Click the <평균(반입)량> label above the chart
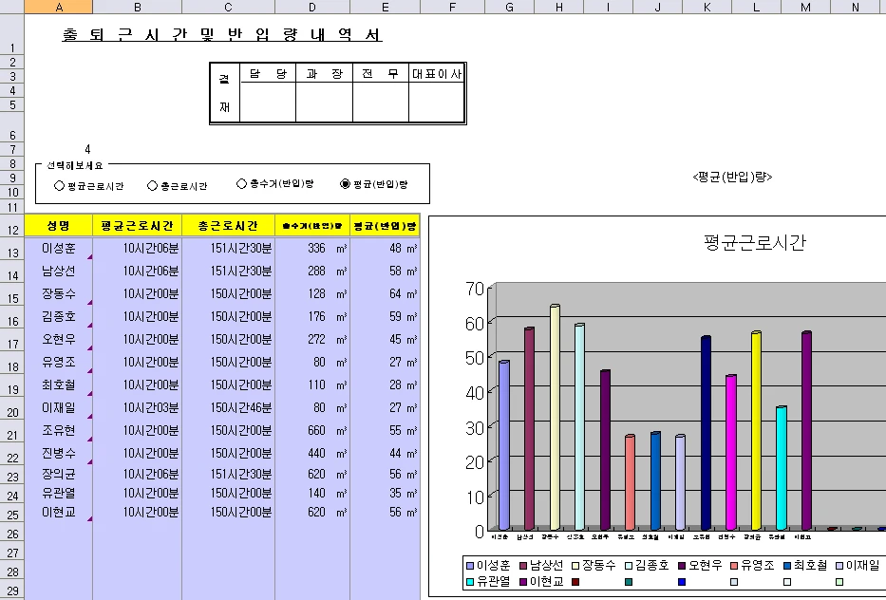The width and height of the screenshot is (886, 600). pyautogui.click(x=732, y=177)
